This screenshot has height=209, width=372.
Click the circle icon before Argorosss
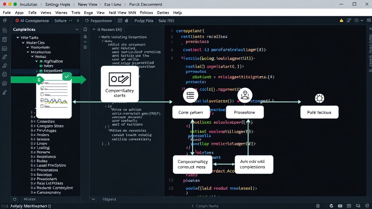[87, 21]
